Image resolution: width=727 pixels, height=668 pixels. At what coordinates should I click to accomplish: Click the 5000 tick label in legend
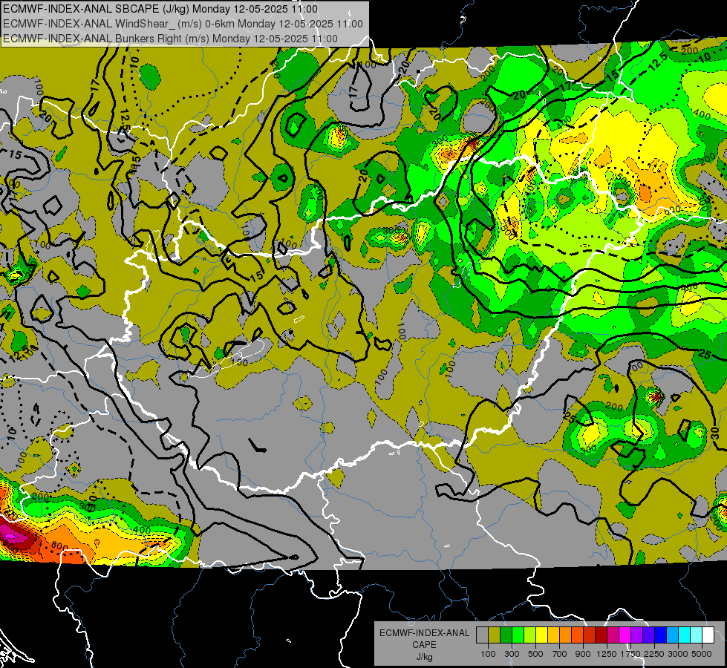(702, 654)
